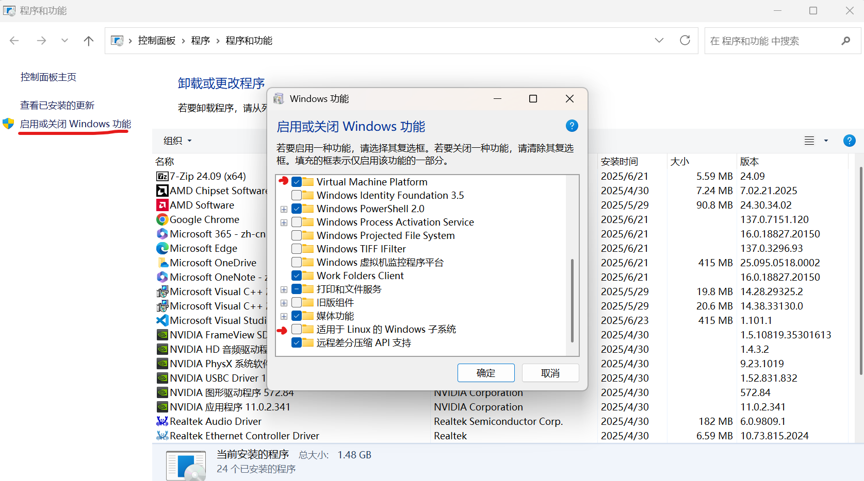864x481 pixels.
Task: Click the Microsoft Visual Studio Code icon
Action: (162, 320)
